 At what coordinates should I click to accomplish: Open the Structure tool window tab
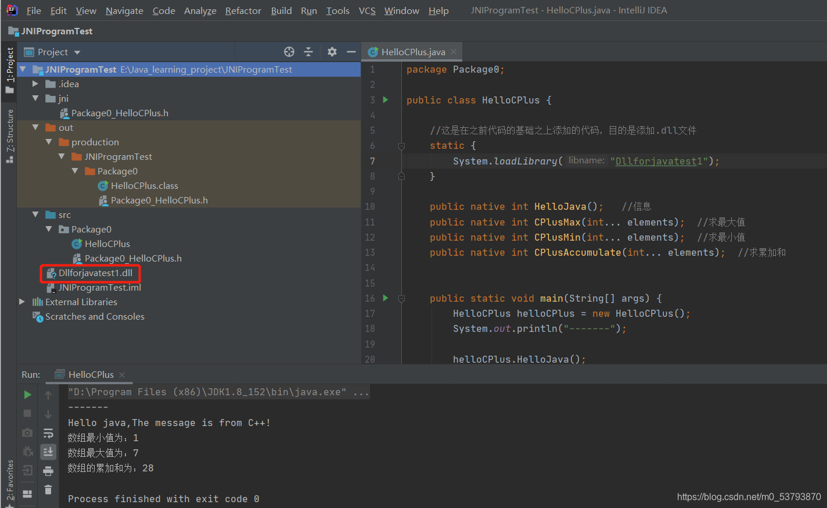9,135
